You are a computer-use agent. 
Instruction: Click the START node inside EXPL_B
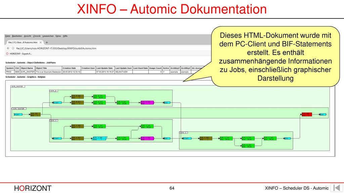[57, 103]
